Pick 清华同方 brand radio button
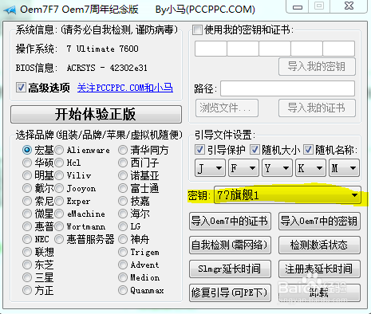 [123, 150]
